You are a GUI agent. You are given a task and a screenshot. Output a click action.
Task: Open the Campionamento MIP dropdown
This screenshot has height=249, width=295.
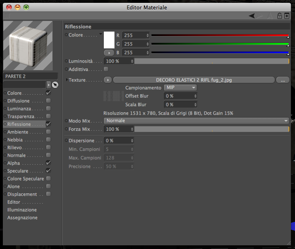pyautogui.click(x=181, y=88)
